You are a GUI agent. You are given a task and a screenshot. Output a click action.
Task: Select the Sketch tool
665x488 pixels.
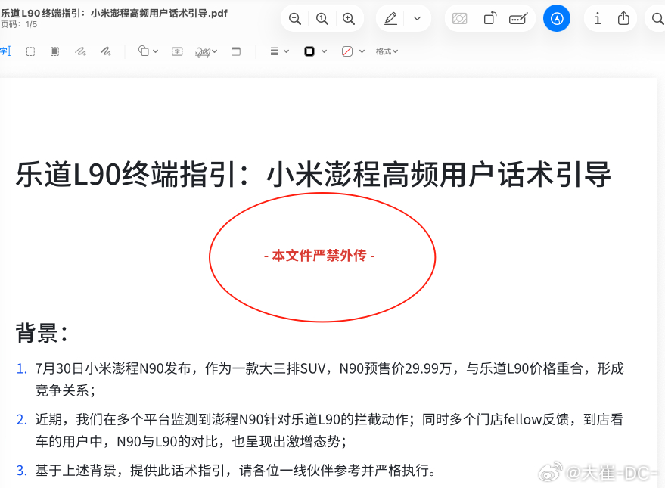pyautogui.click(x=80, y=51)
